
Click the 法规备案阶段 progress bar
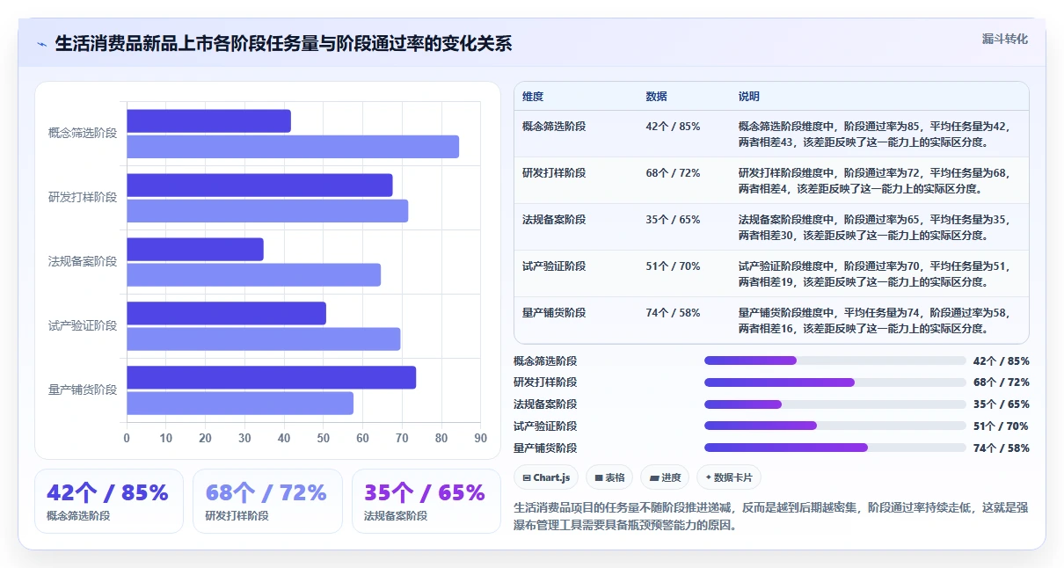point(835,404)
